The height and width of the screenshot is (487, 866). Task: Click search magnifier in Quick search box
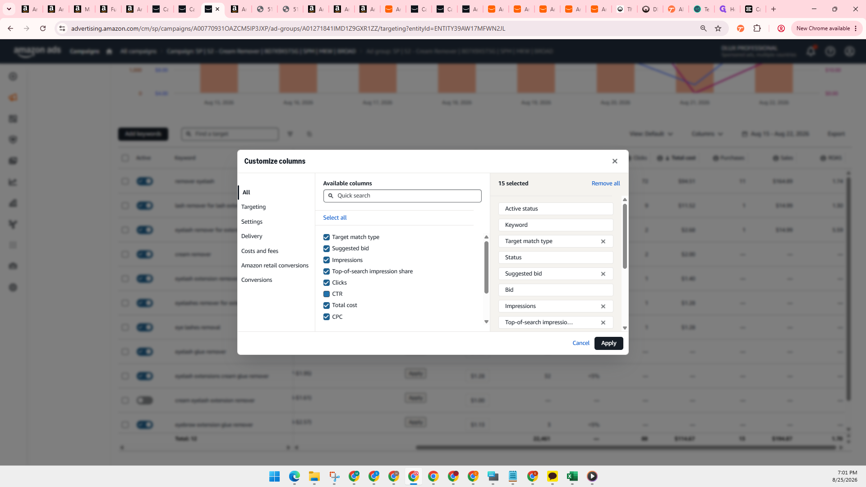331,196
